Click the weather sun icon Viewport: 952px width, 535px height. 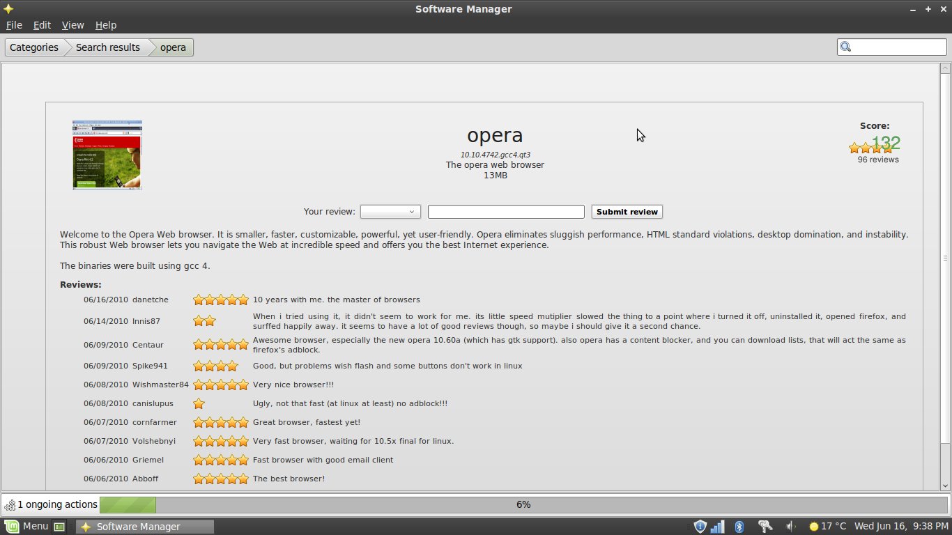coord(813,526)
